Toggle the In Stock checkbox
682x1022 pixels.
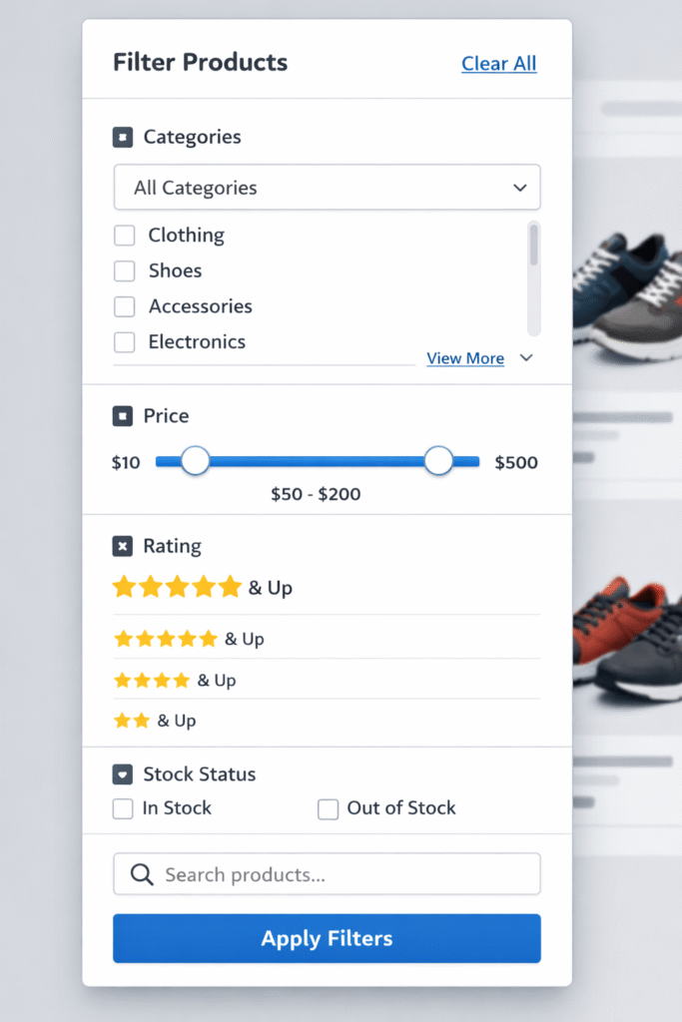point(123,808)
